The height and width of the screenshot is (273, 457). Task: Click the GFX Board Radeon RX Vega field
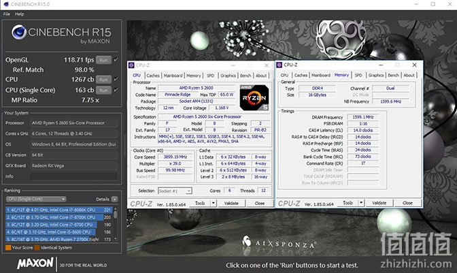(x=73, y=165)
